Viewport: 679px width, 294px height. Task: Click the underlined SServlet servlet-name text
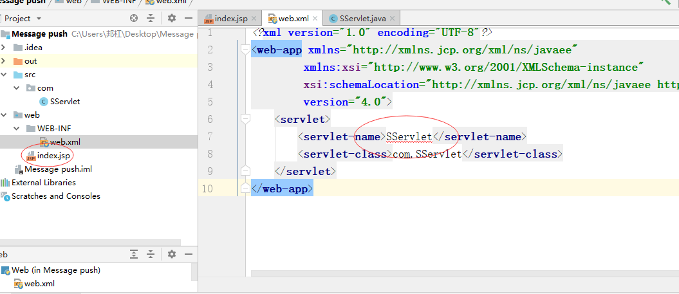coord(409,137)
